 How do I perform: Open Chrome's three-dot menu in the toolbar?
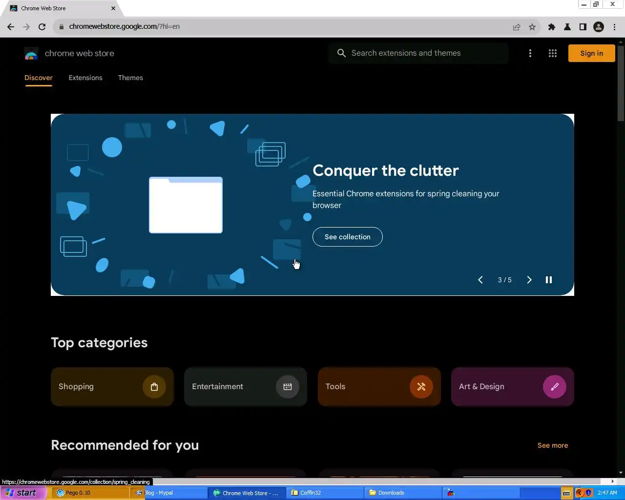click(x=614, y=27)
